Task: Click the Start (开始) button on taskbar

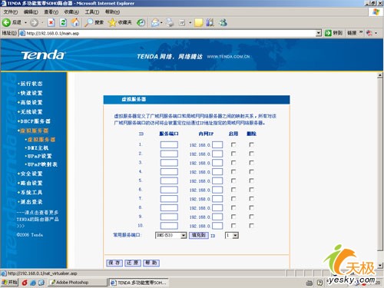Action: (x=9, y=283)
